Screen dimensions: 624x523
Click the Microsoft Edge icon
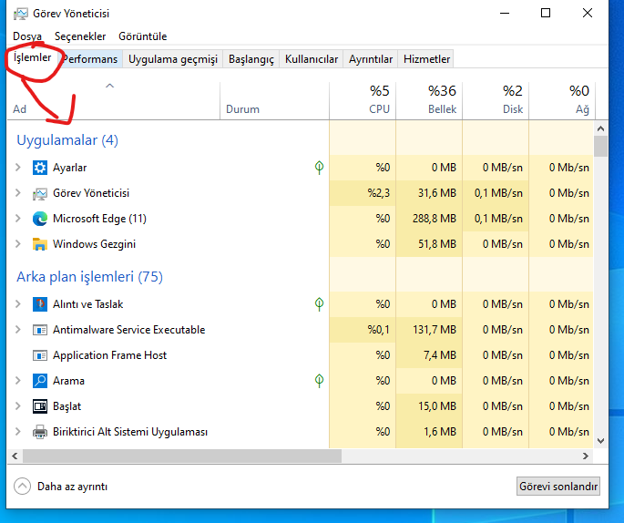tap(40, 219)
